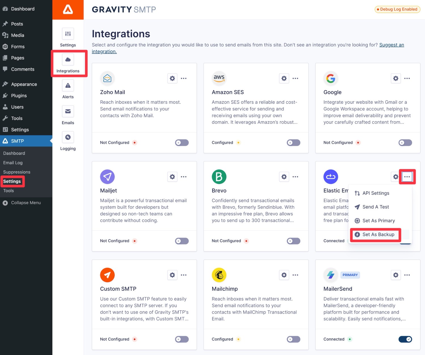Toggle the Zoho Mail integration switch
Screen dimensions: 425x355
(x=182, y=143)
